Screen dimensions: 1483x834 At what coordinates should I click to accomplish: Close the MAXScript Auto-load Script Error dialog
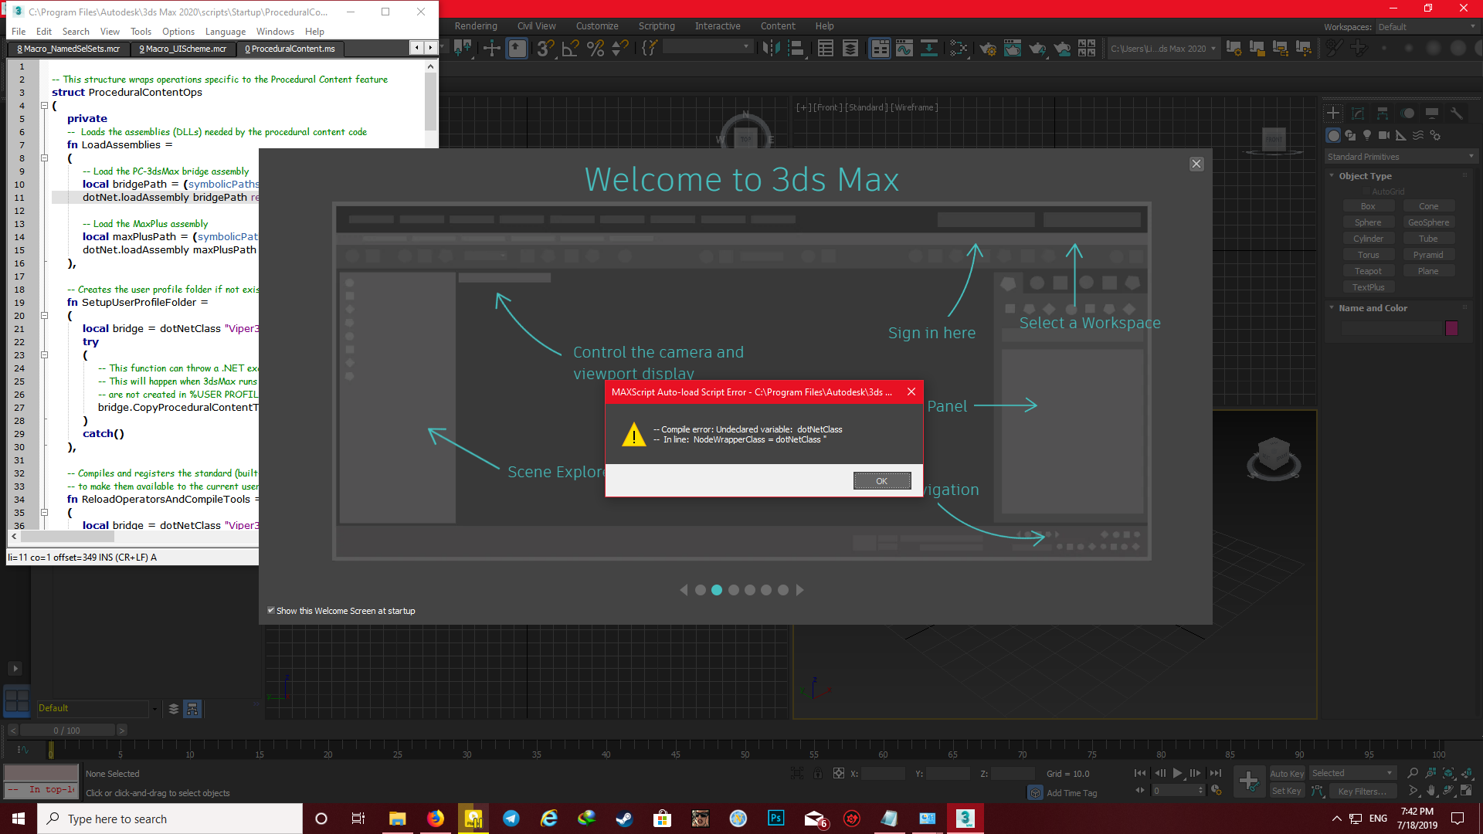click(x=911, y=392)
